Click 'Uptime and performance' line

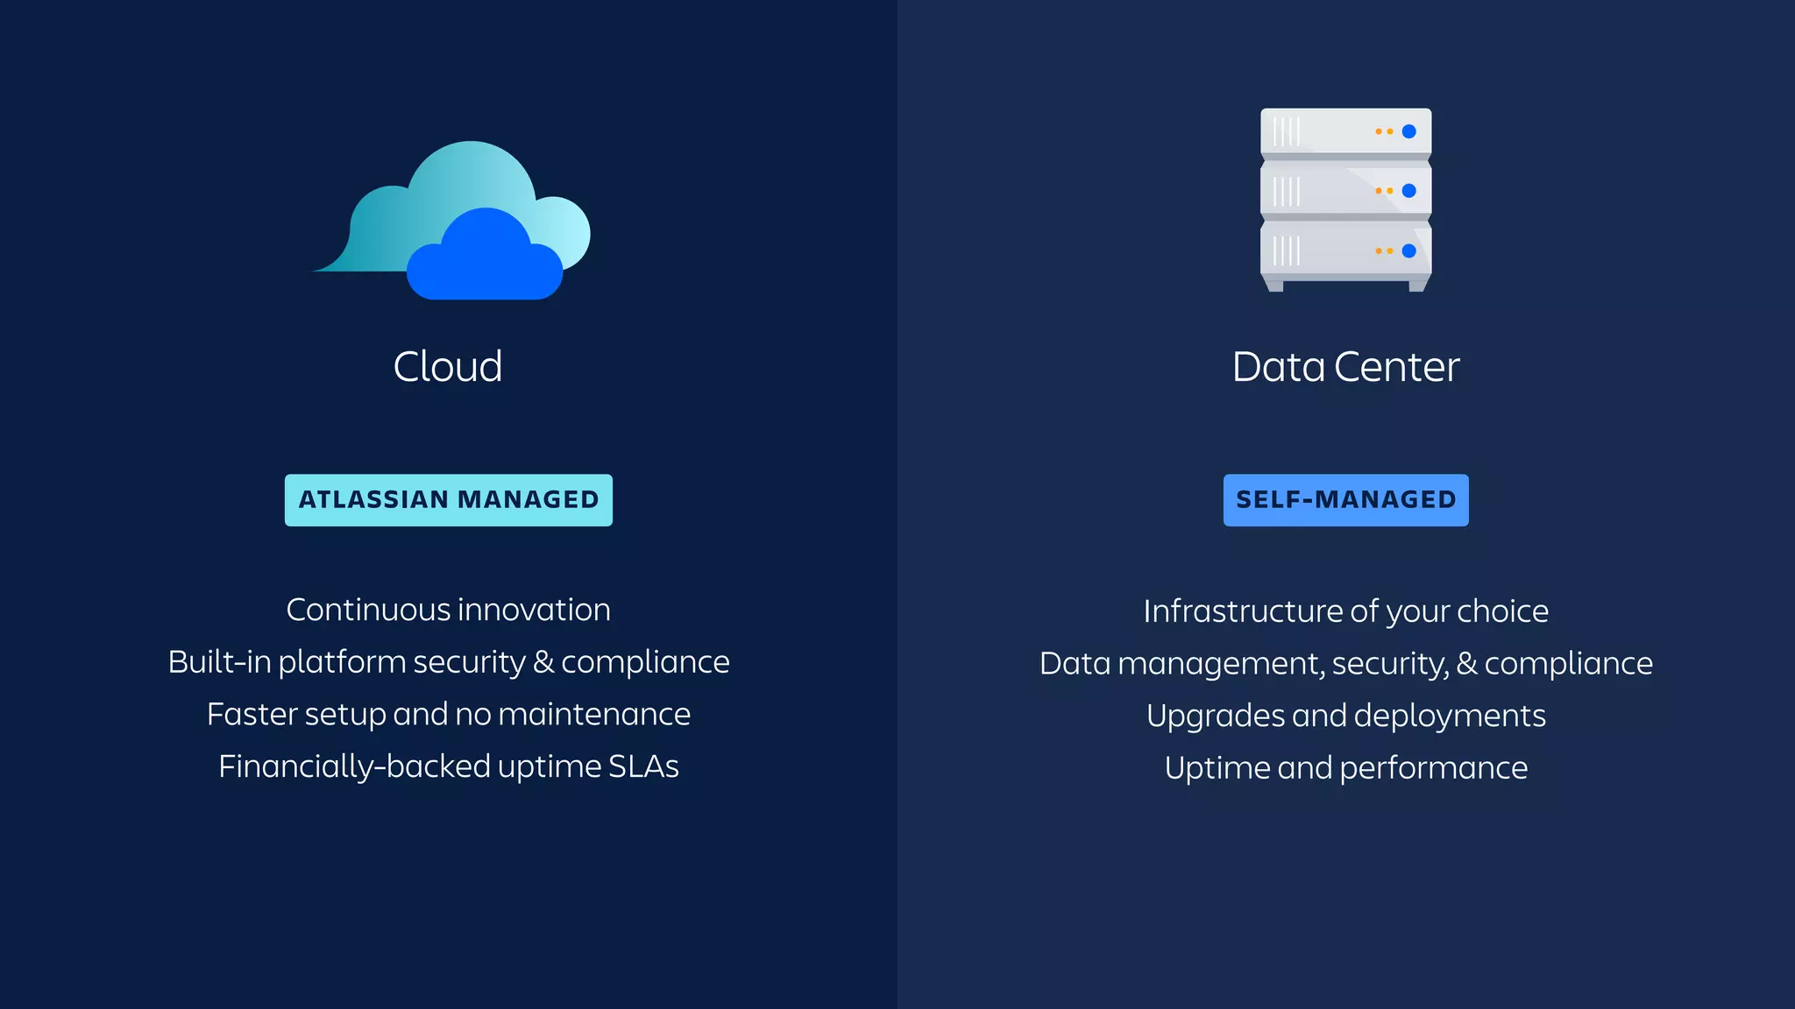(1346, 768)
